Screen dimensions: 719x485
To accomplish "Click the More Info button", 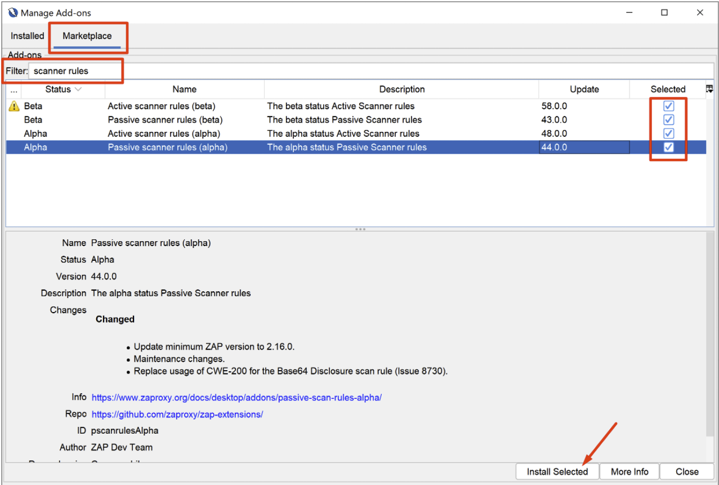I will click(629, 471).
